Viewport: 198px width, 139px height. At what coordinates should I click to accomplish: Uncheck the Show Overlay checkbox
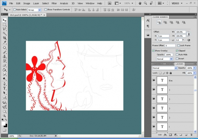coord(153,51)
